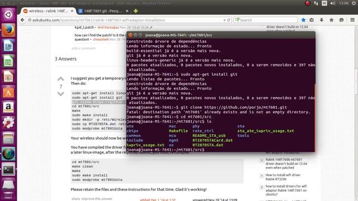Open chinashieh user link

(x=101, y=40)
